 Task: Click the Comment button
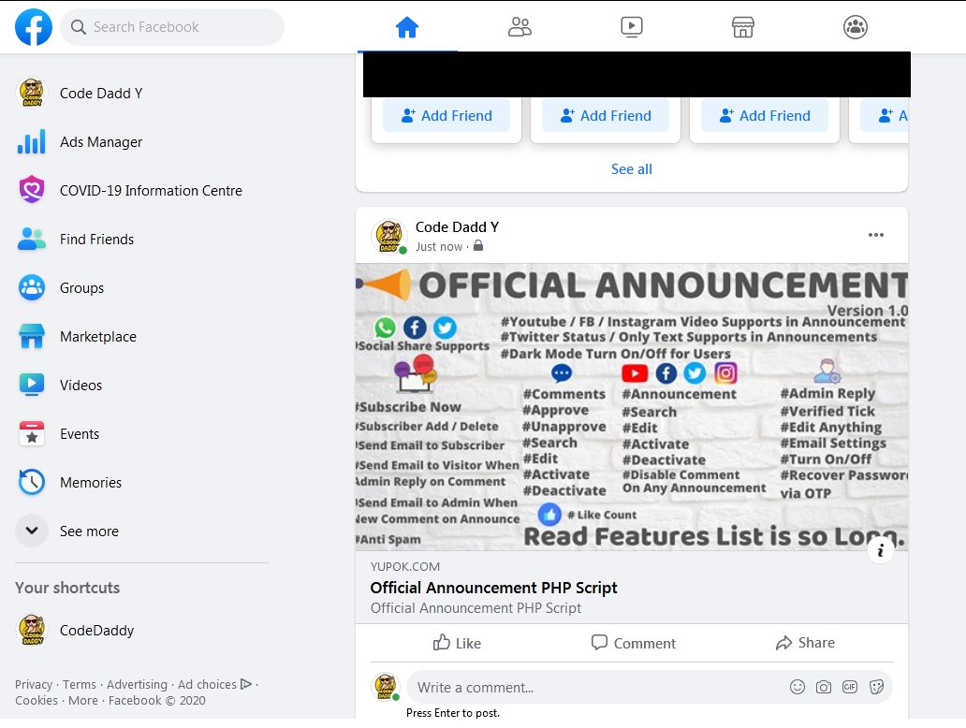[632, 643]
